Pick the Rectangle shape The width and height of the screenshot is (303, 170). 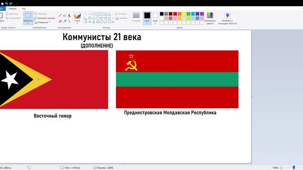tap(98, 14)
